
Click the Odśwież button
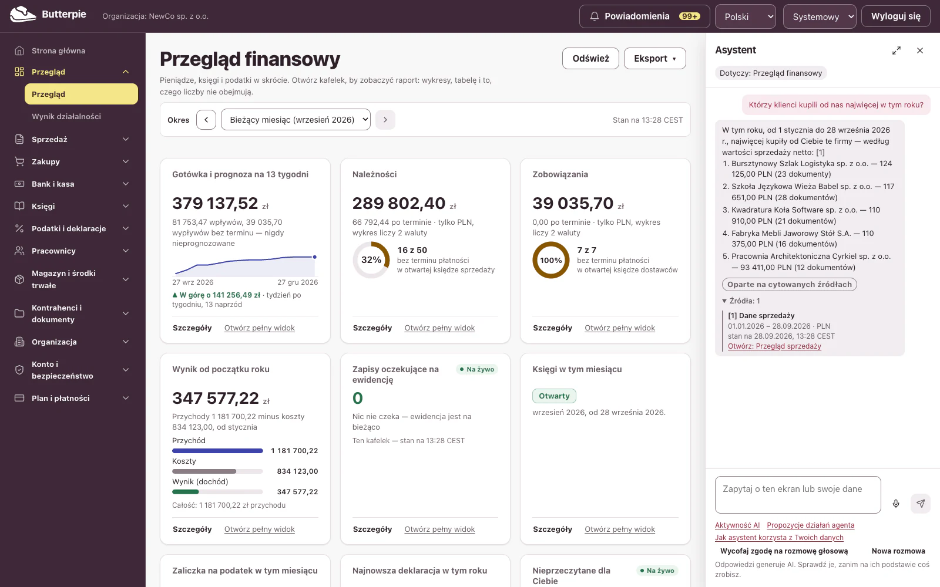[591, 58]
